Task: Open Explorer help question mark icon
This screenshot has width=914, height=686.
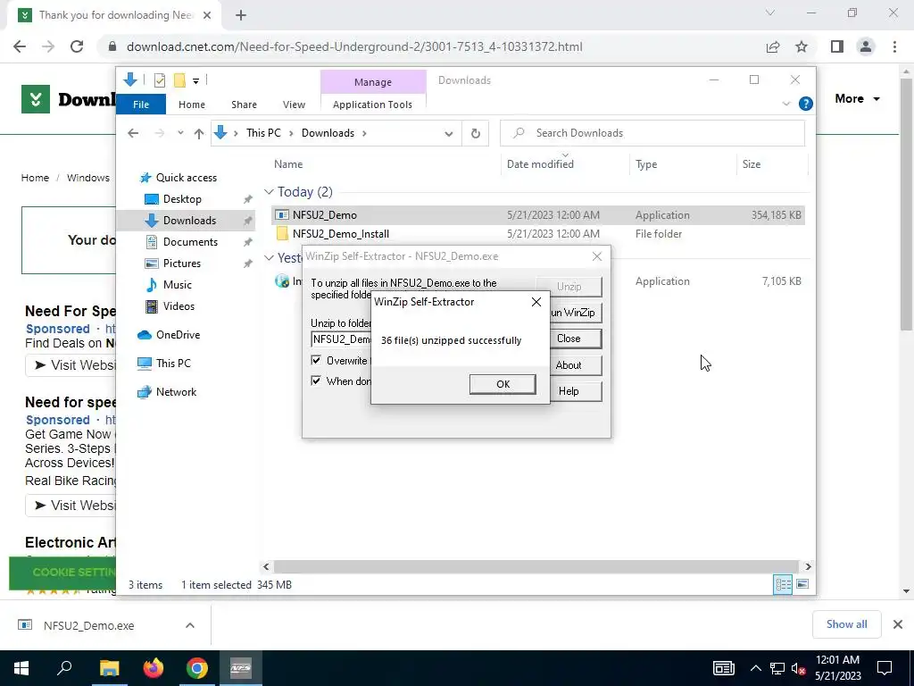Action: pyautogui.click(x=806, y=104)
